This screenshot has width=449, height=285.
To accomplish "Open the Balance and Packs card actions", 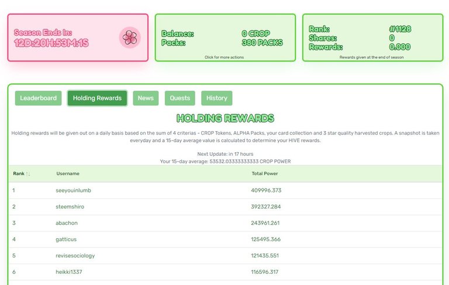I will click(225, 37).
